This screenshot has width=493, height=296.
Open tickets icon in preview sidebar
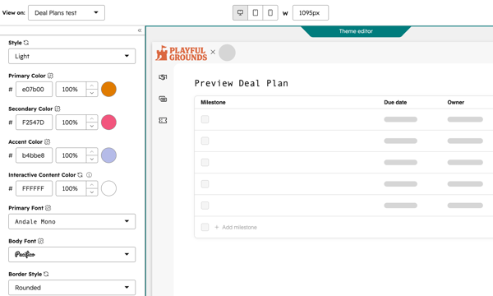pos(163,121)
